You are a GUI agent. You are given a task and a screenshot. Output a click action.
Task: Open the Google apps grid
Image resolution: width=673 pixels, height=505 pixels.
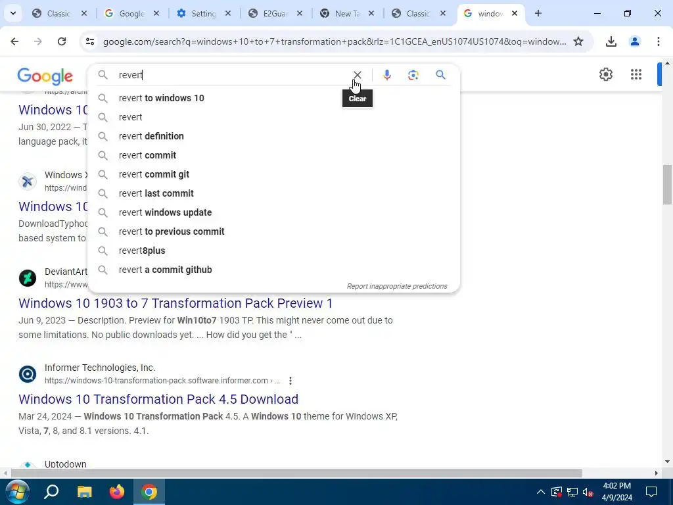[x=636, y=74]
